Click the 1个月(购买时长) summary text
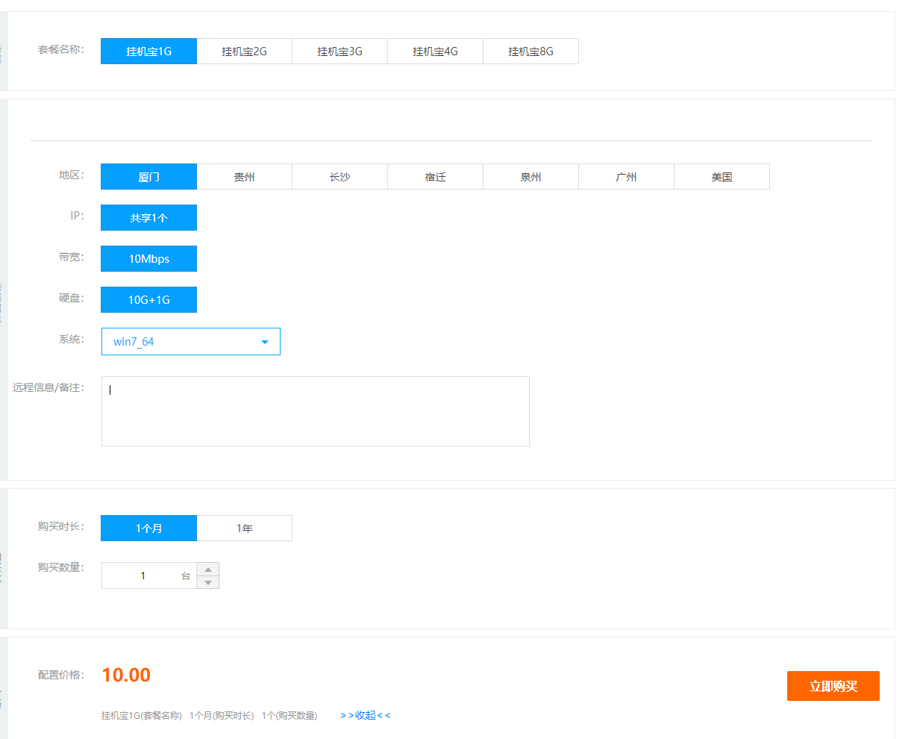 (222, 716)
